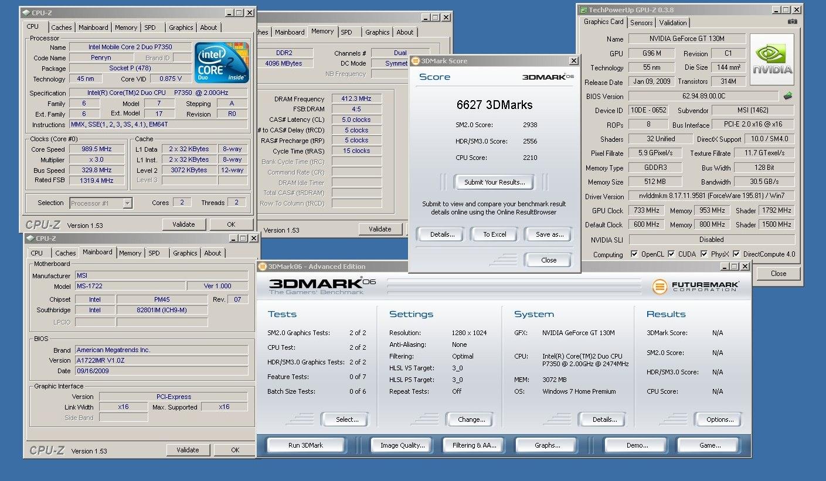This screenshot has height=481, width=826.
Task: Click the Driver Version field in GPU-Z
Action: tap(711, 196)
